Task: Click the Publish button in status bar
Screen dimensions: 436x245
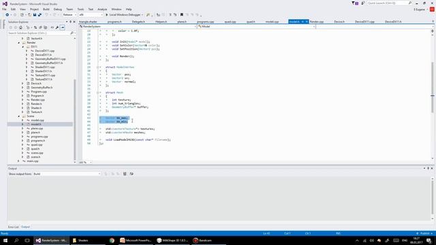Action: [x=424, y=233]
